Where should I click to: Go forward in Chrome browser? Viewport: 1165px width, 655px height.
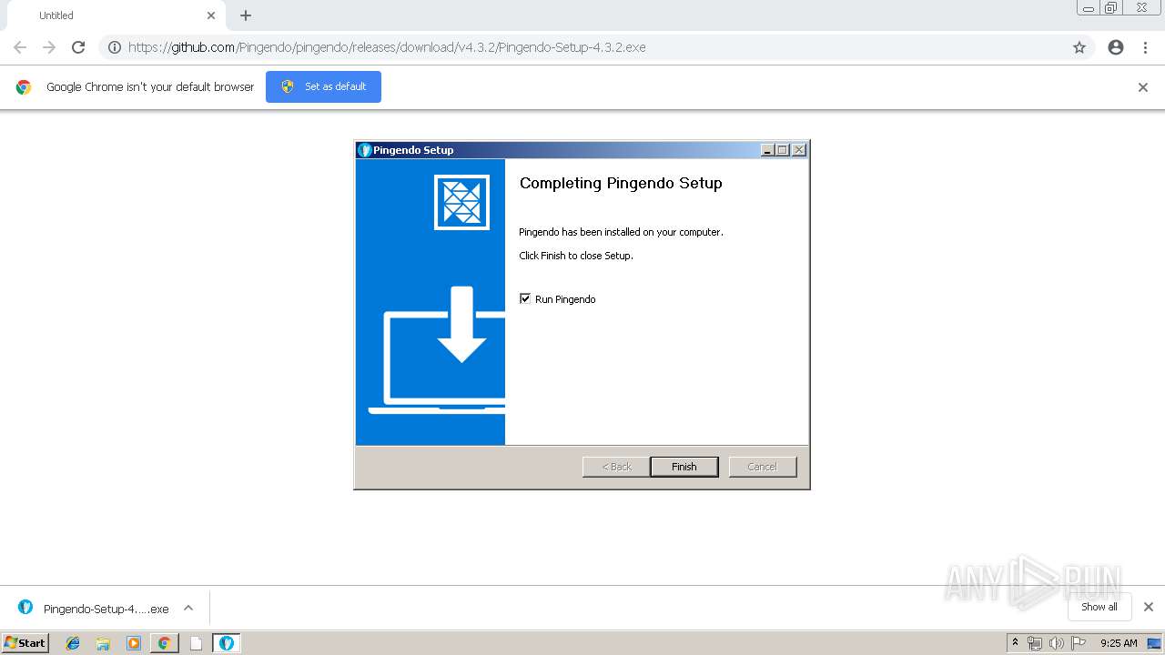[49, 47]
